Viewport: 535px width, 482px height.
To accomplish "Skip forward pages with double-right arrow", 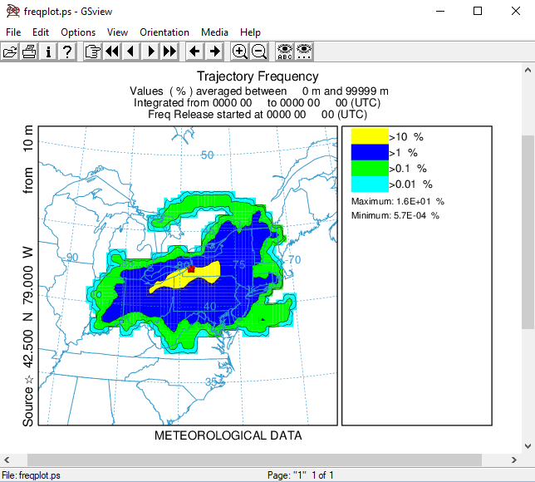I will point(169,52).
